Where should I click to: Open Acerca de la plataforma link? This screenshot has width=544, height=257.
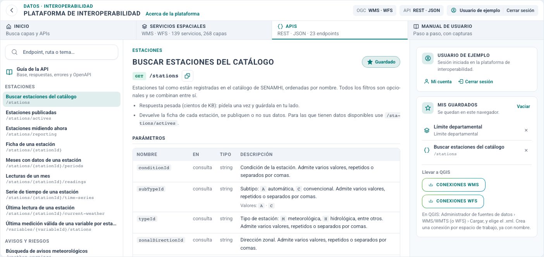click(172, 14)
